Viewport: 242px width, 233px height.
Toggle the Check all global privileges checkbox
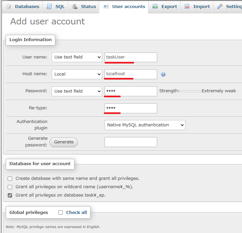click(60, 212)
